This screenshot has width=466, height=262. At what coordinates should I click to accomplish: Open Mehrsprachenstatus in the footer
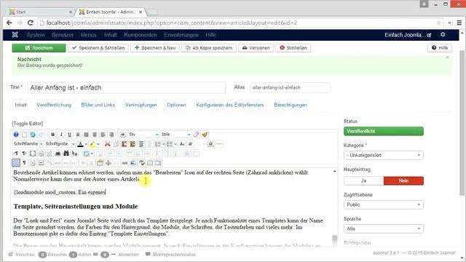(170, 255)
